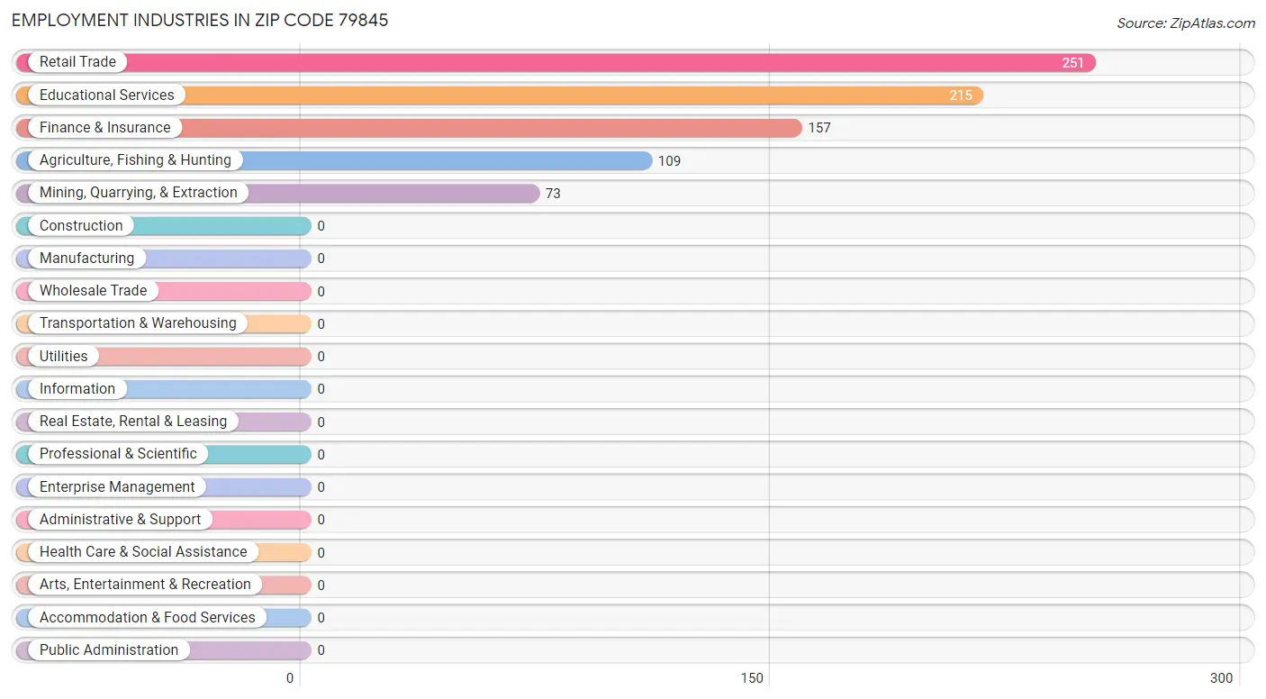Click the Retail Trade bar label
The height and width of the screenshot is (699, 1266).
(77, 62)
